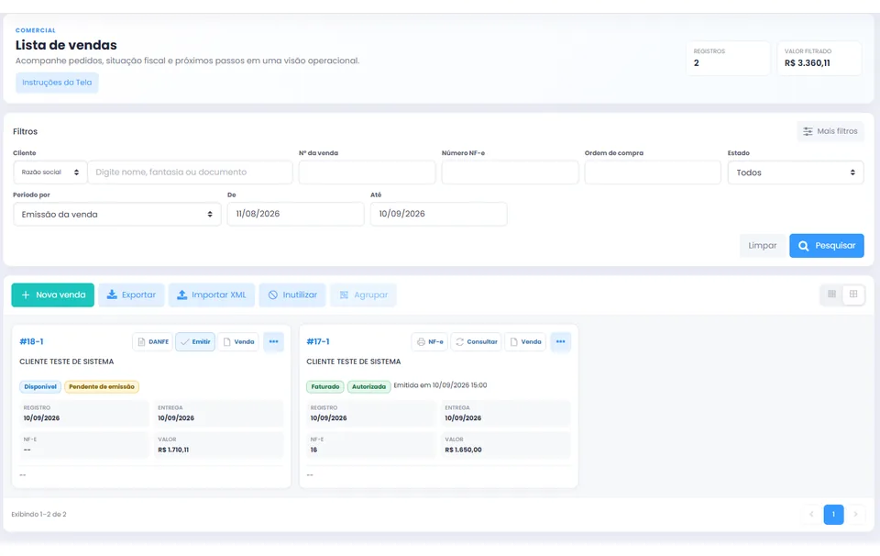Consultar the status of sale #17-1

[476, 341]
